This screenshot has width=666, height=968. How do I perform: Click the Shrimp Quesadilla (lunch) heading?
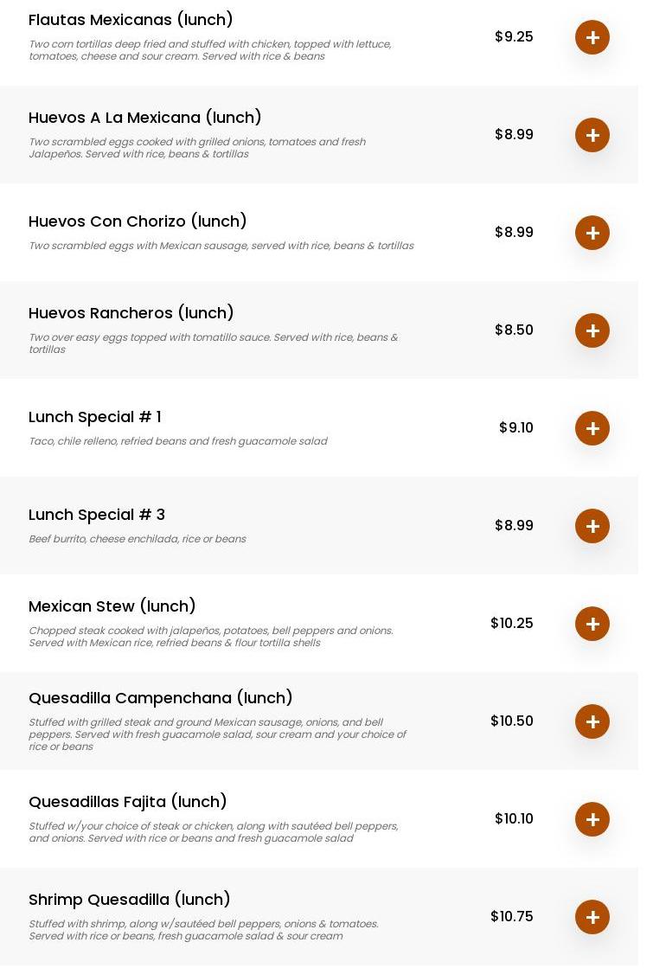point(130,900)
